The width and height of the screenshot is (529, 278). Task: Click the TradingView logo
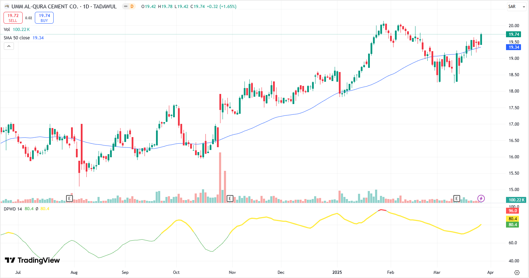pyautogui.click(x=32, y=260)
